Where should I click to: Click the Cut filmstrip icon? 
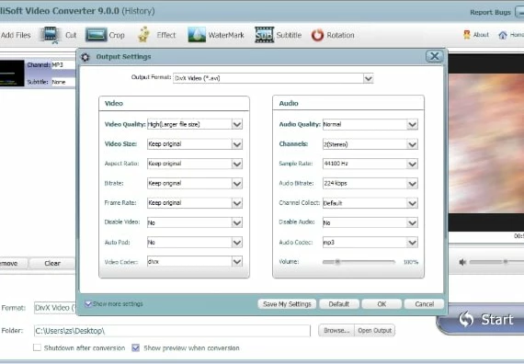click(x=51, y=35)
